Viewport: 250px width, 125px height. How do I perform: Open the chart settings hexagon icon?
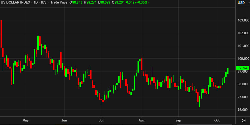[243, 120]
